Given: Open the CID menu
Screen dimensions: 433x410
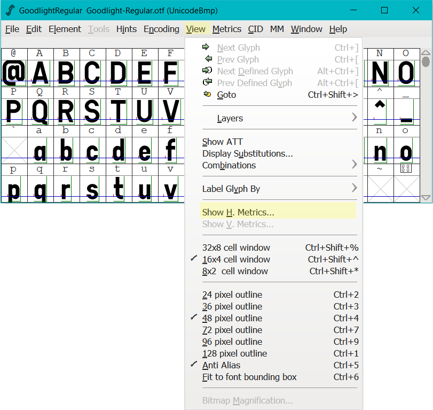Looking at the screenshot, I should [255, 29].
